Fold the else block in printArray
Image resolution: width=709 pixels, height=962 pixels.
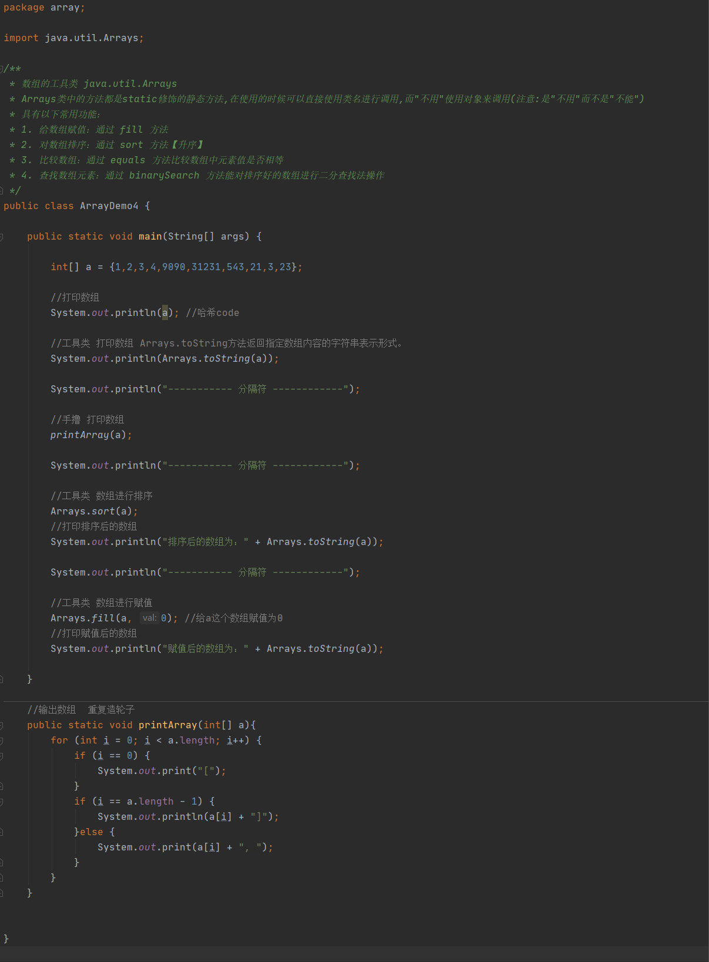(x=1, y=832)
